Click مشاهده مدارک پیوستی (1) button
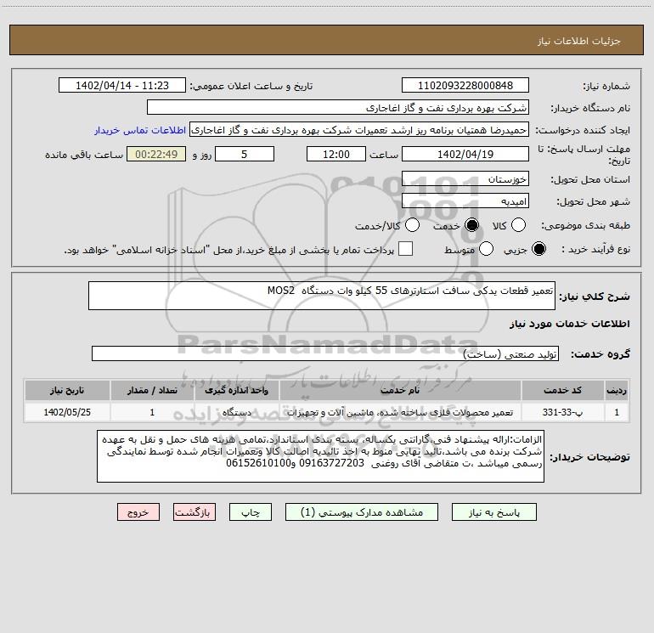The height and width of the screenshot is (633, 654). click(362, 512)
